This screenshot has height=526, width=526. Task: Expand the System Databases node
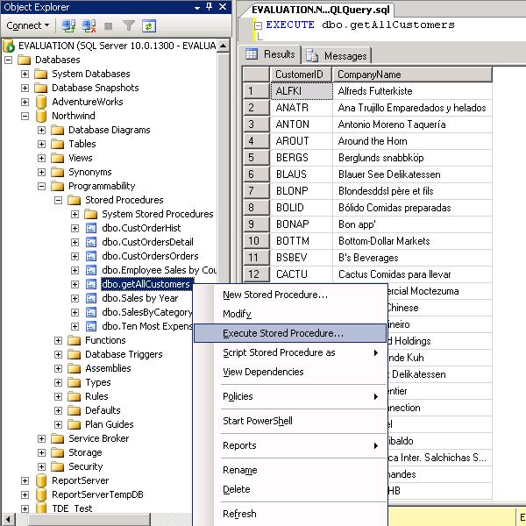(25, 74)
